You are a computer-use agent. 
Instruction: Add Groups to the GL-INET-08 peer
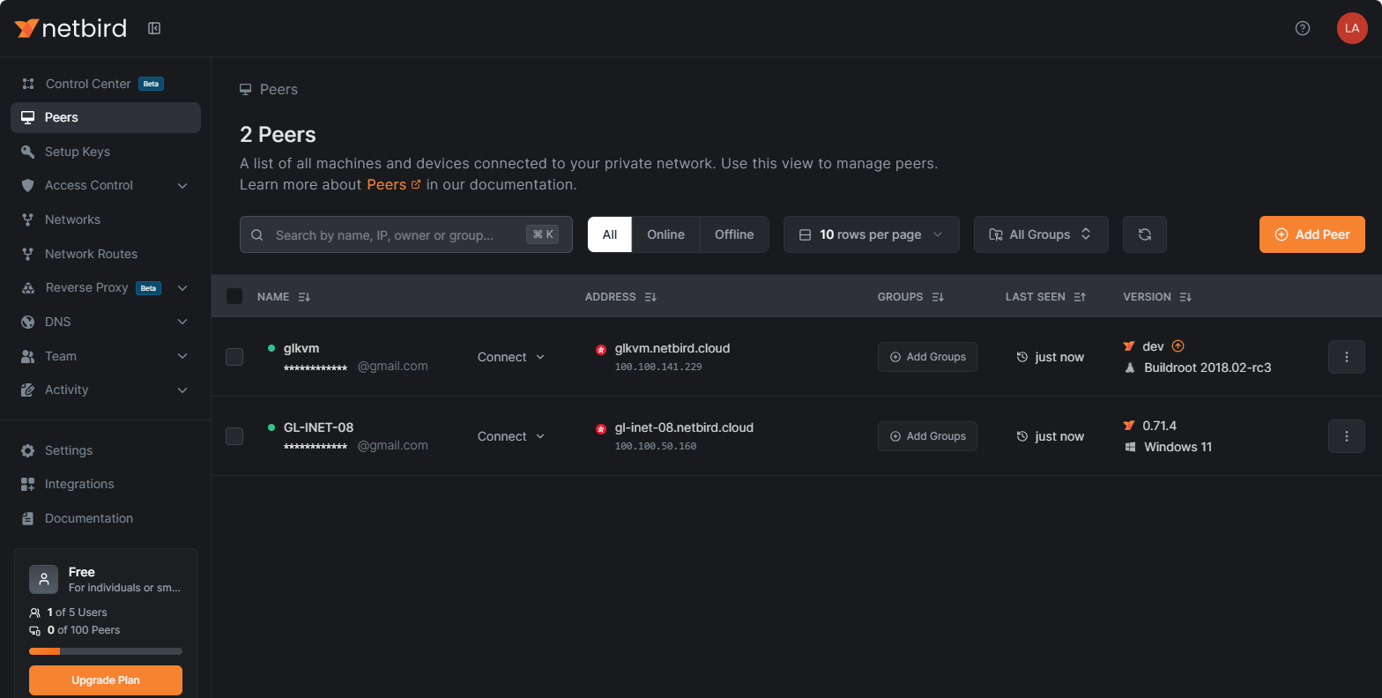point(927,436)
